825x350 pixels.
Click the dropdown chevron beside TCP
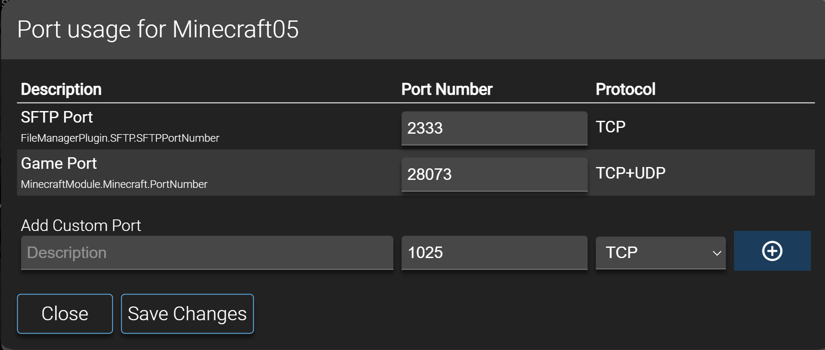click(x=717, y=253)
